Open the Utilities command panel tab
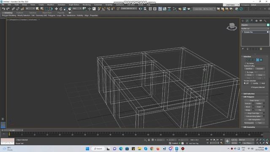 265,21
